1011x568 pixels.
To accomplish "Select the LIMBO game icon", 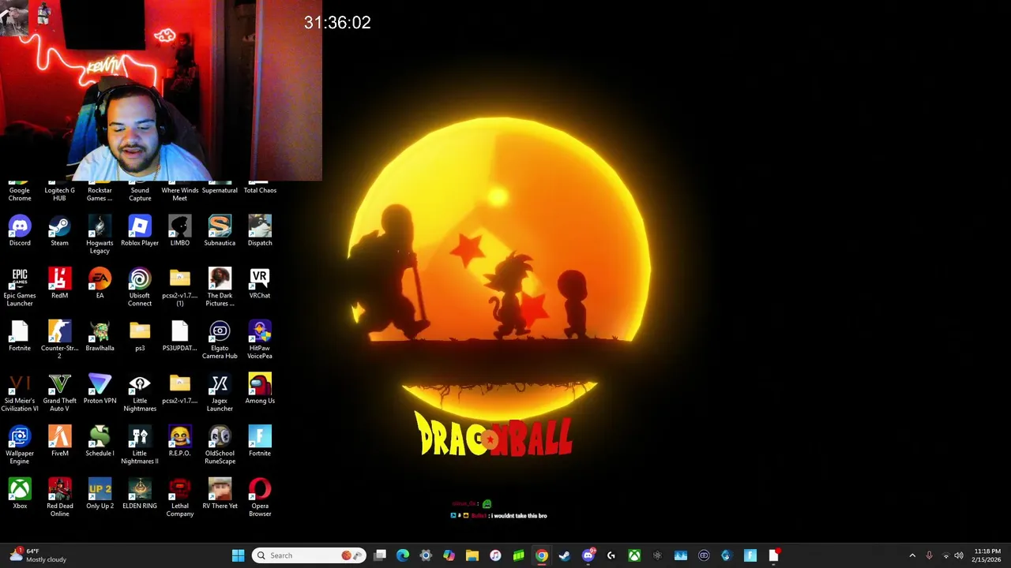I will tap(180, 231).
